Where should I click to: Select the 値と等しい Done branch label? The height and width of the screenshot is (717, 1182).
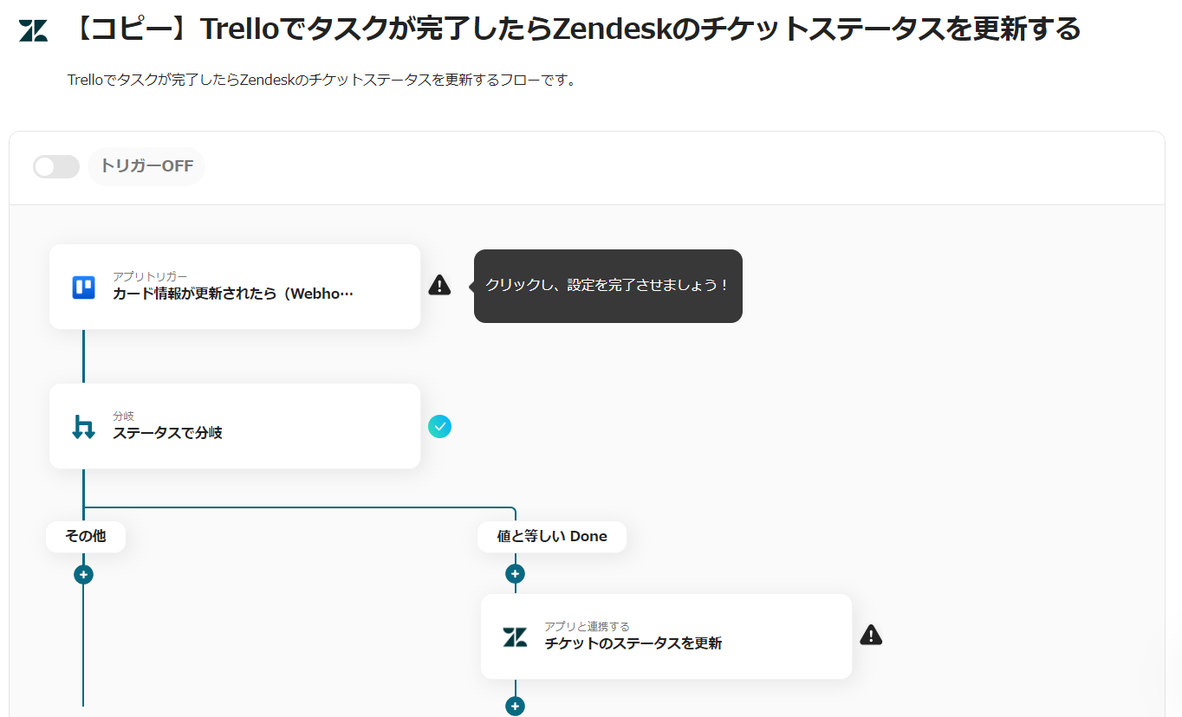tap(551, 536)
